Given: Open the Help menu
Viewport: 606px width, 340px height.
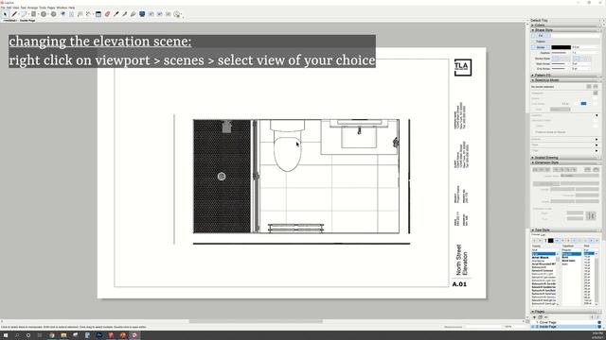Looking at the screenshot, I should pos(72,8).
